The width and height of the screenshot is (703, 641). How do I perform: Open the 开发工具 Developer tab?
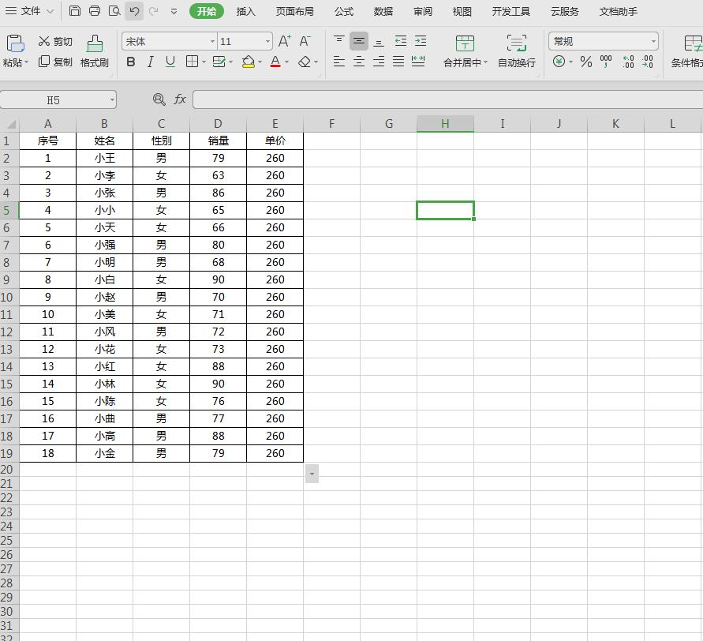pyautogui.click(x=511, y=11)
